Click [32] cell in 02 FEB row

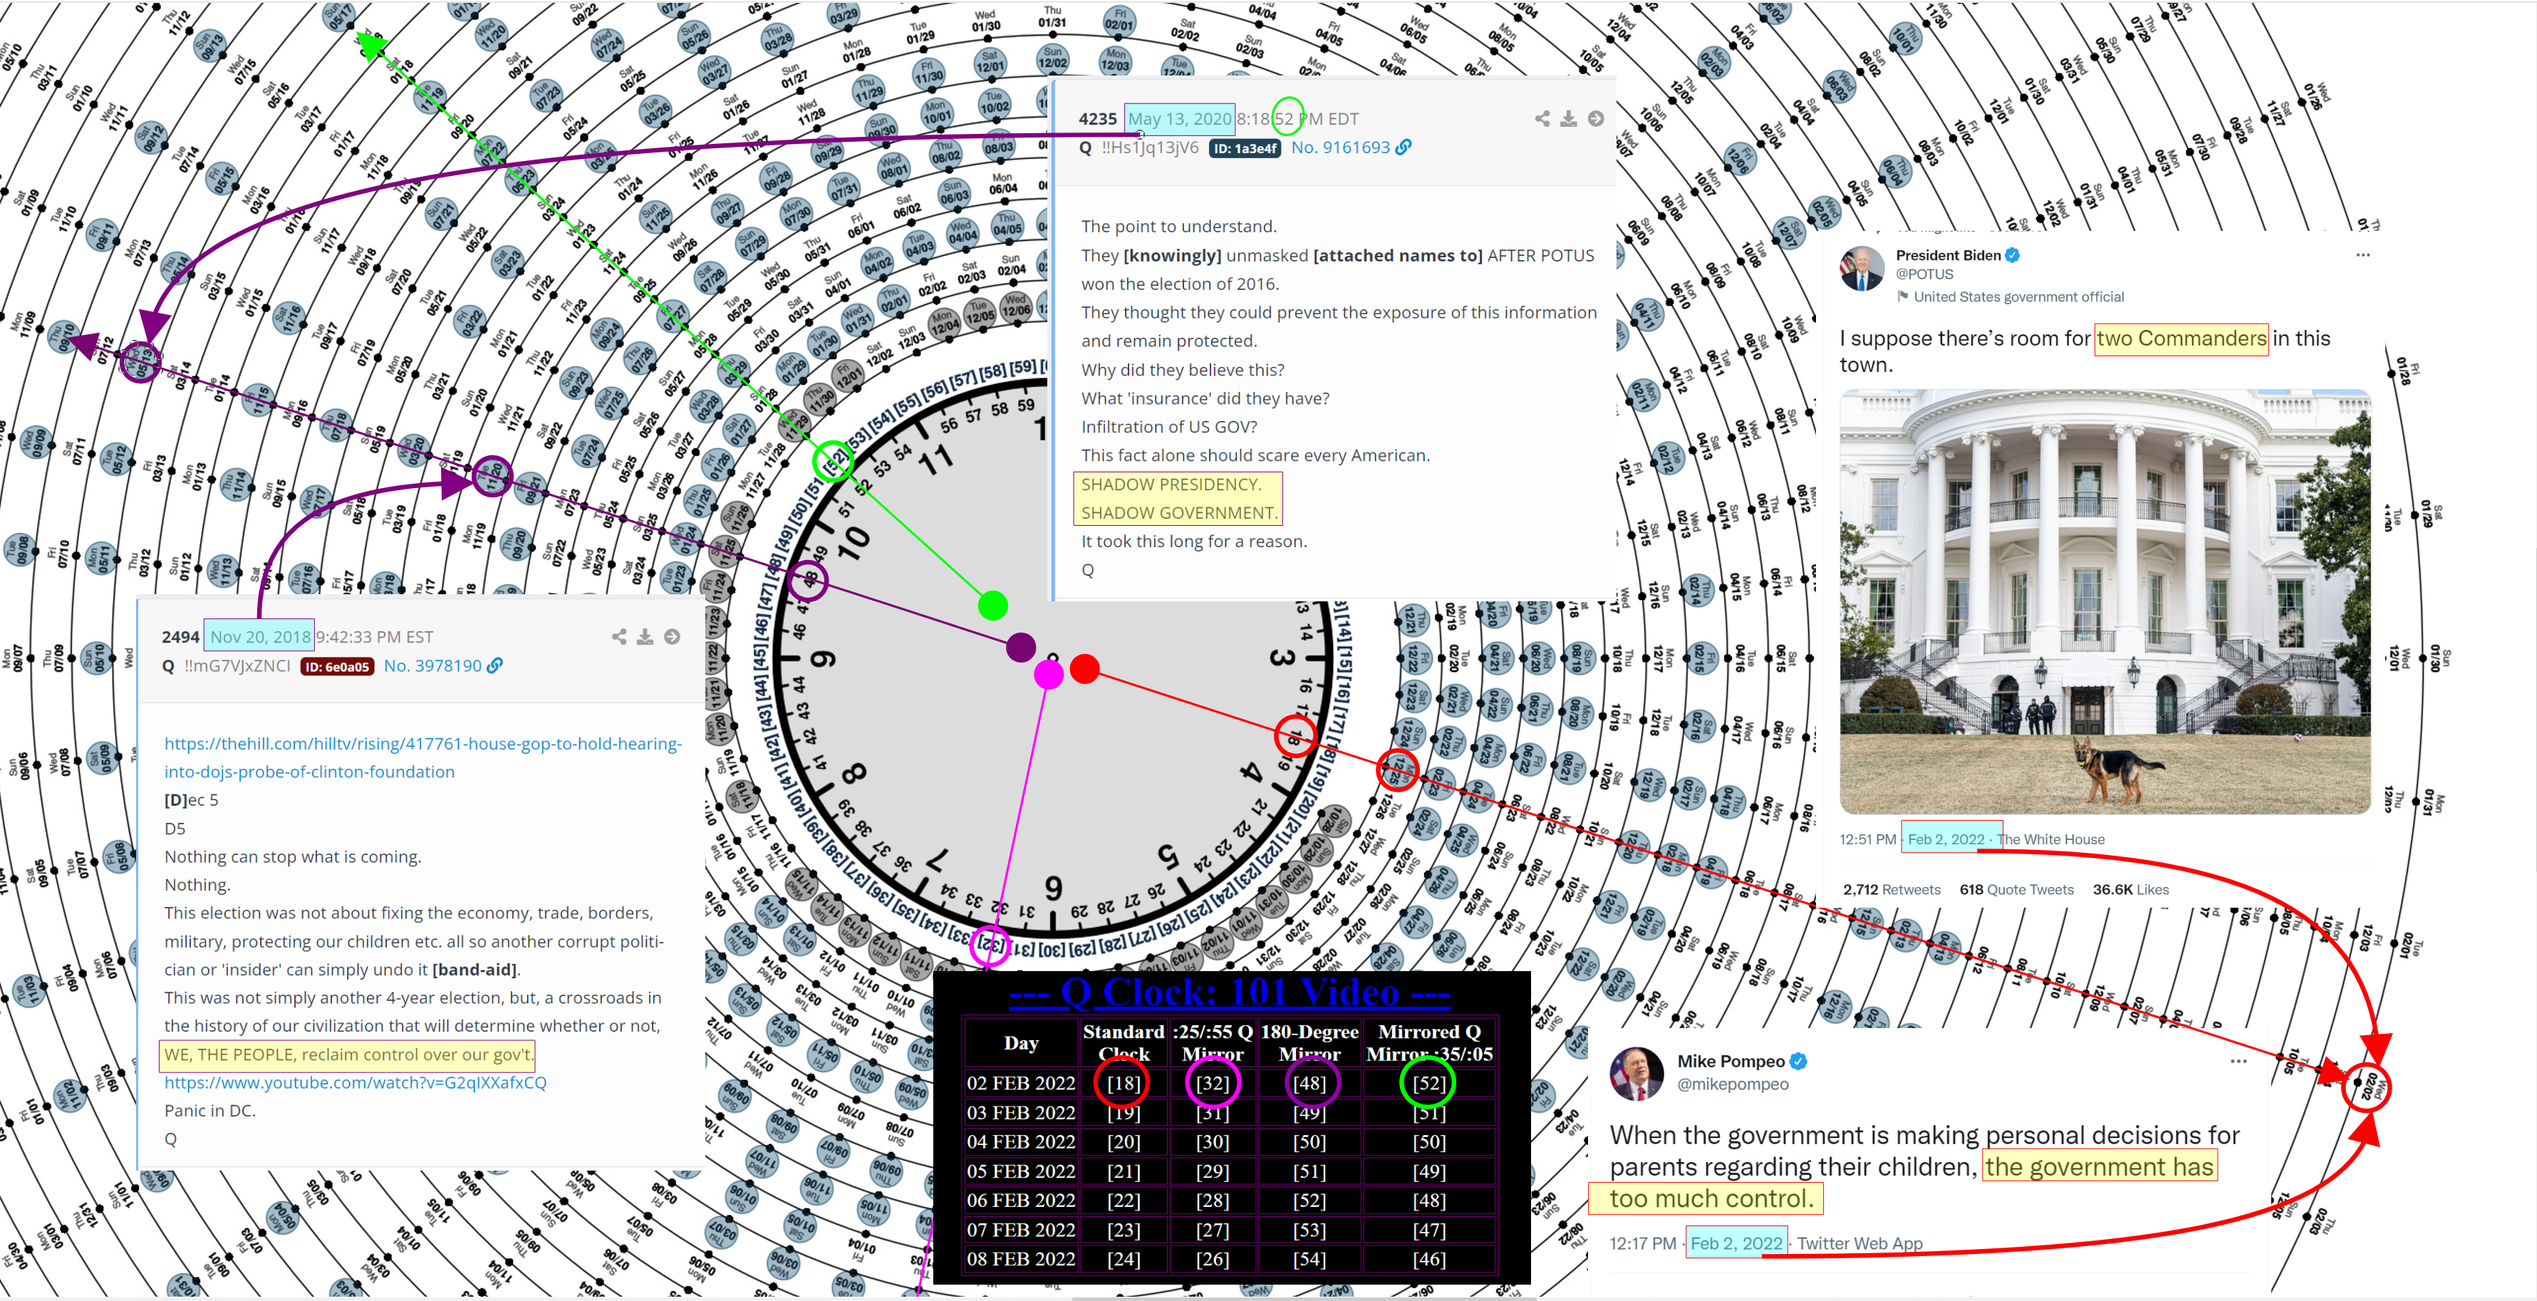pyautogui.click(x=1213, y=1084)
